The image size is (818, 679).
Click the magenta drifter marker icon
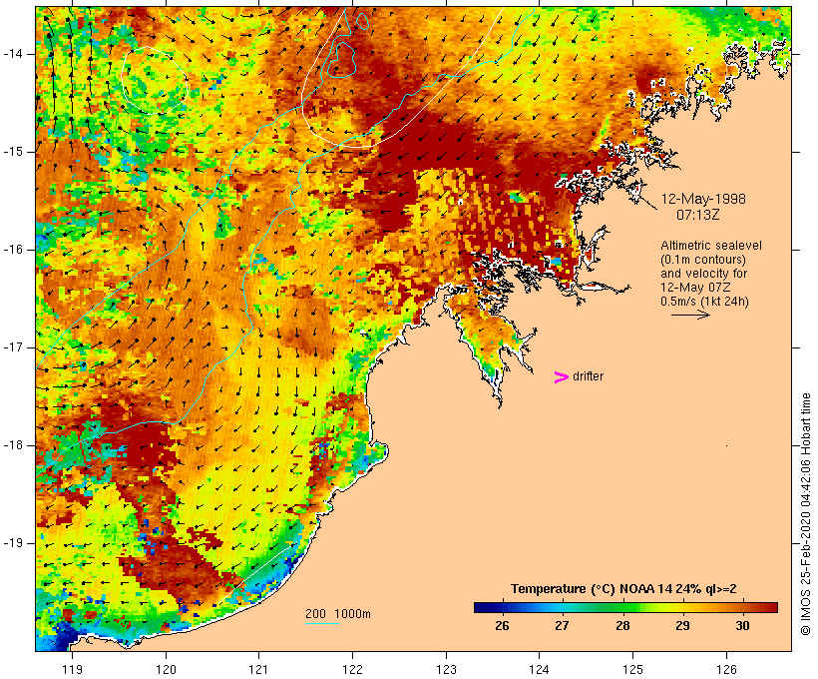point(562,377)
